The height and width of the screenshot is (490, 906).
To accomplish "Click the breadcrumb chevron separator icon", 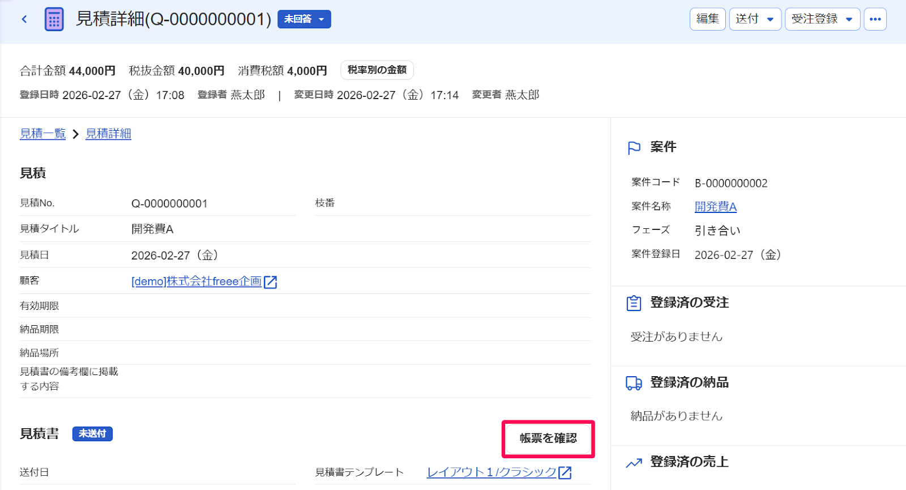I will (75, 134).
